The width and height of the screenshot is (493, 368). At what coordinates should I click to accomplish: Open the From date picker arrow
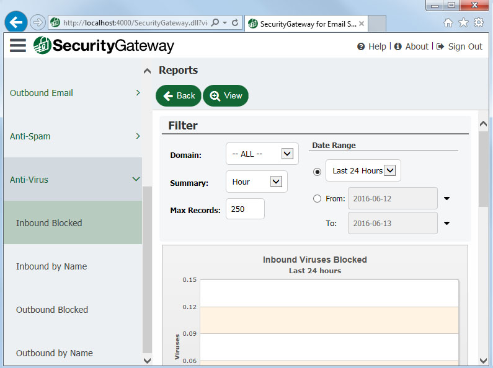(x=446, y=198)
